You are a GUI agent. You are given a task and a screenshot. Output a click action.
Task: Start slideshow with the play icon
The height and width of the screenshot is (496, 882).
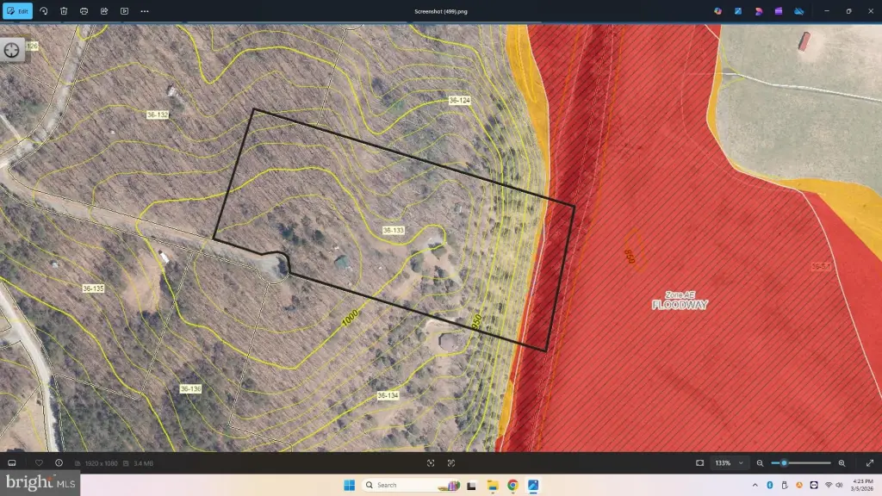pyautogui.click(x=124, y=11)
